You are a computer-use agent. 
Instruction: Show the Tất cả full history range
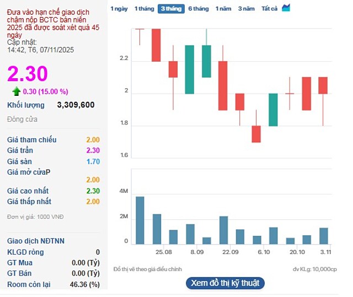[269, 9]
